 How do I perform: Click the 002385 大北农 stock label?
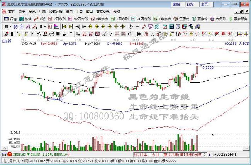(x=237, y=43)
